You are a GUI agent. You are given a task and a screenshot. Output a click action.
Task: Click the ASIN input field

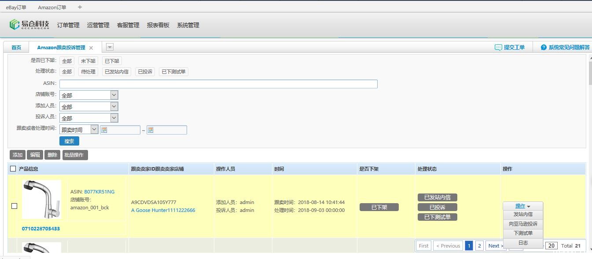(x=218, y=84)
